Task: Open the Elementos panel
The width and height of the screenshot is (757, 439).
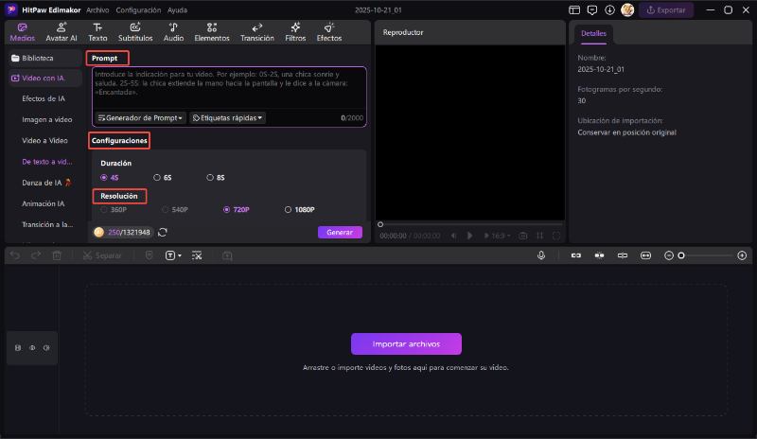Action: (x=211, y=32)
